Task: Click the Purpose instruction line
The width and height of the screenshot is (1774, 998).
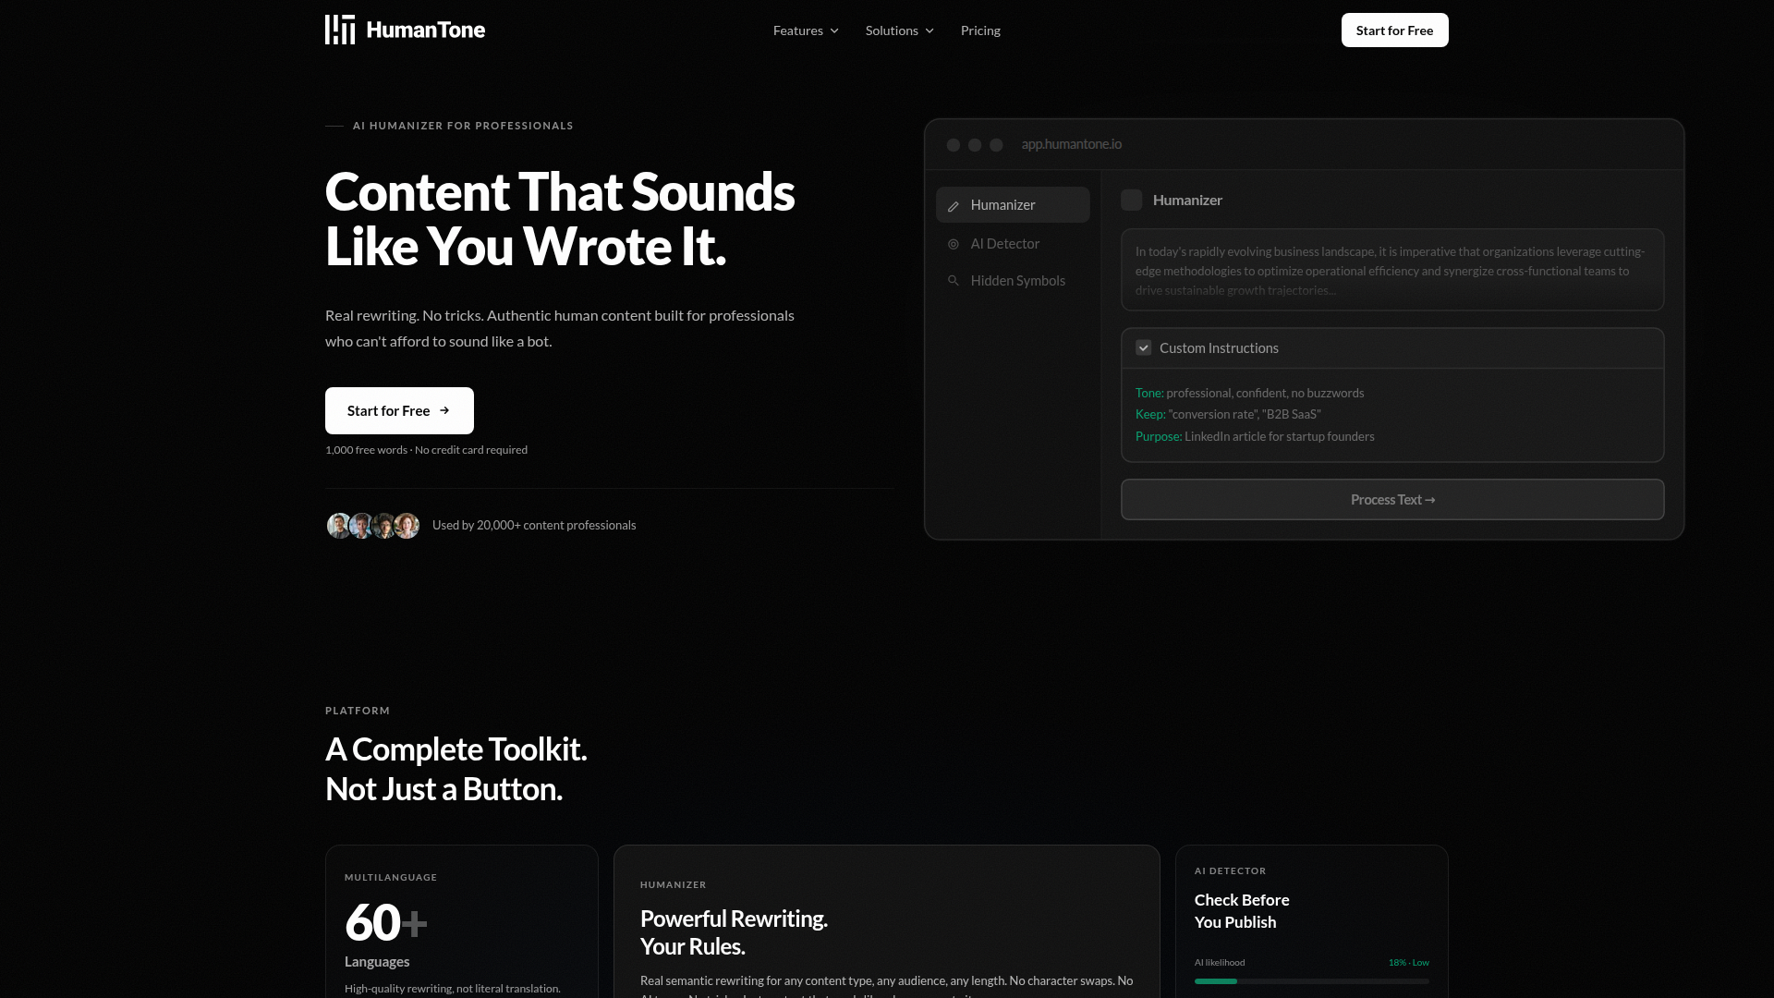Action: [x=1255, y=436]
